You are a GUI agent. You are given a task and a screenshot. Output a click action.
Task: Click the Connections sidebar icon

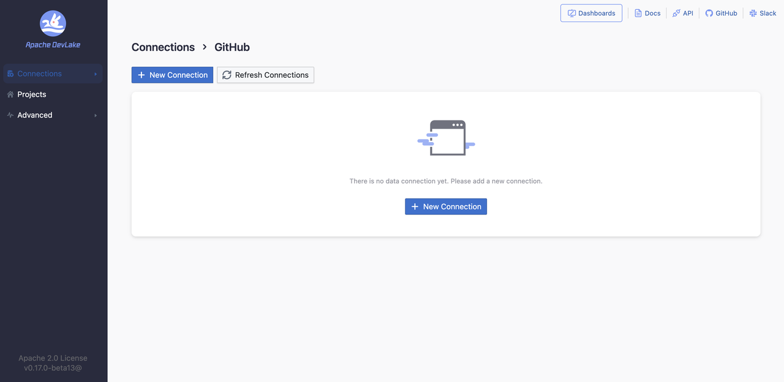(x=10, y=74)
